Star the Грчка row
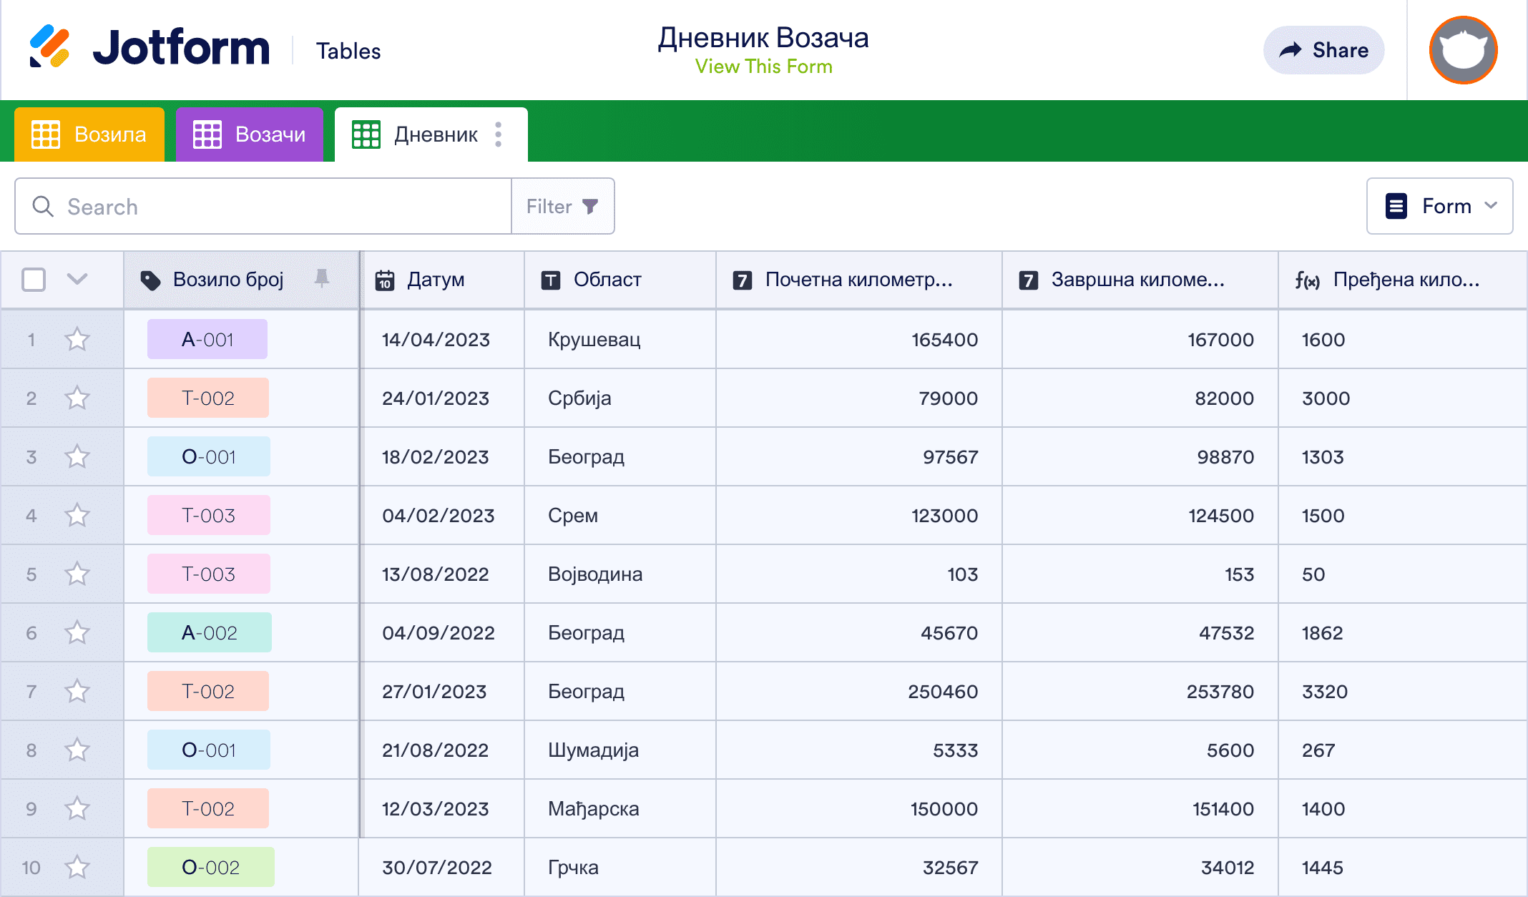The width and height of the screenshot is (1528, 897). [x=77, y=867]
